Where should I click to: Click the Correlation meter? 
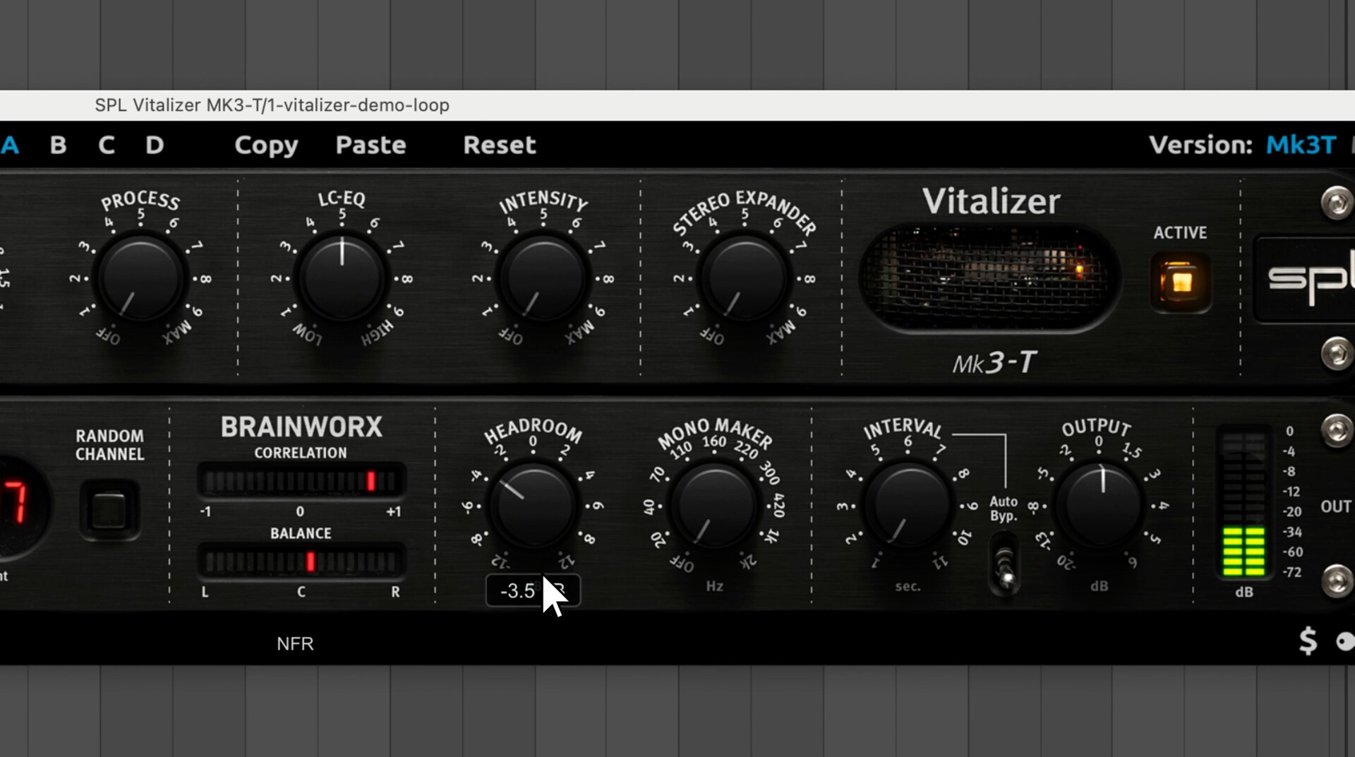(301, 482)
